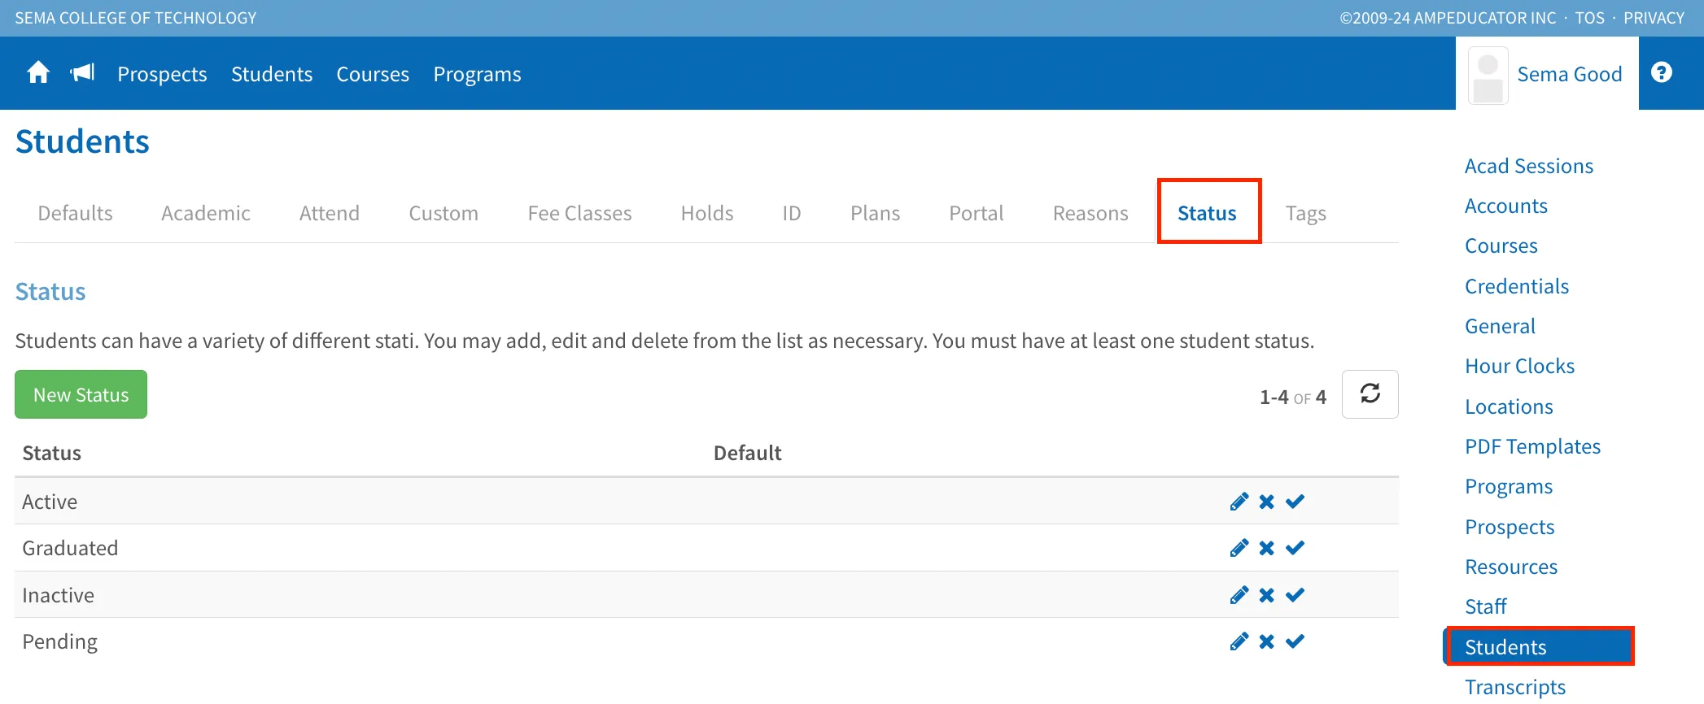Viewport: 1704px width, 704px height.
Task: Open the help question mark icon
Action: (x=1662, y=72)
